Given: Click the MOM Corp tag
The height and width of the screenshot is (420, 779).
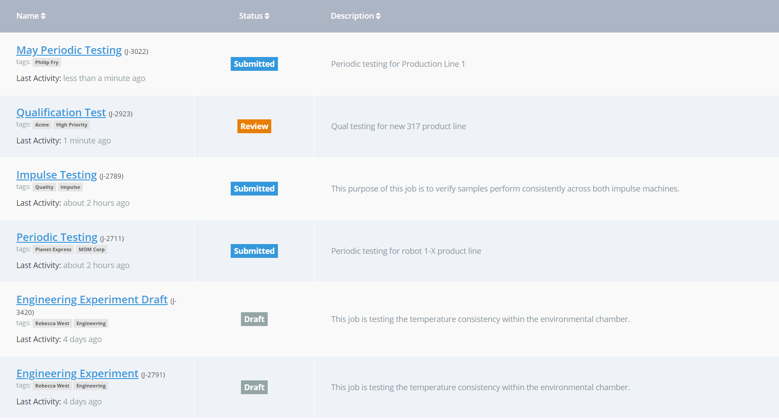Looking at the screenshot, I should pyautogui.click(x=92, y=249).
